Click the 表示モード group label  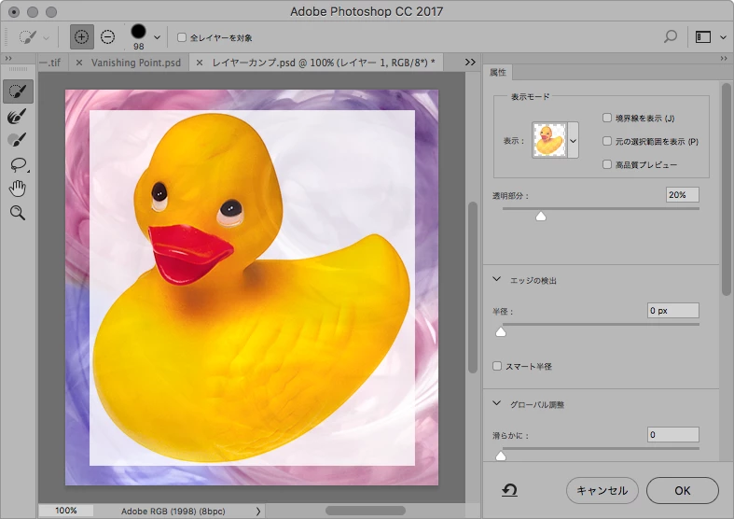[530, 96]
